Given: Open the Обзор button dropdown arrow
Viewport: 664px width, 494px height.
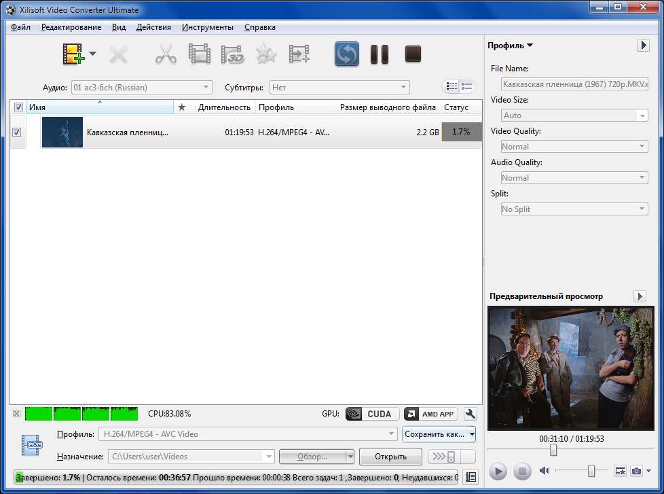Looking at the screenshot, I should click(350, 457).
